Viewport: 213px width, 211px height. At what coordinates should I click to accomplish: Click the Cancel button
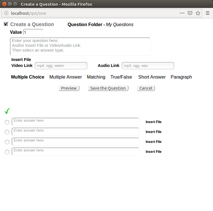click(x=146, y=88)
